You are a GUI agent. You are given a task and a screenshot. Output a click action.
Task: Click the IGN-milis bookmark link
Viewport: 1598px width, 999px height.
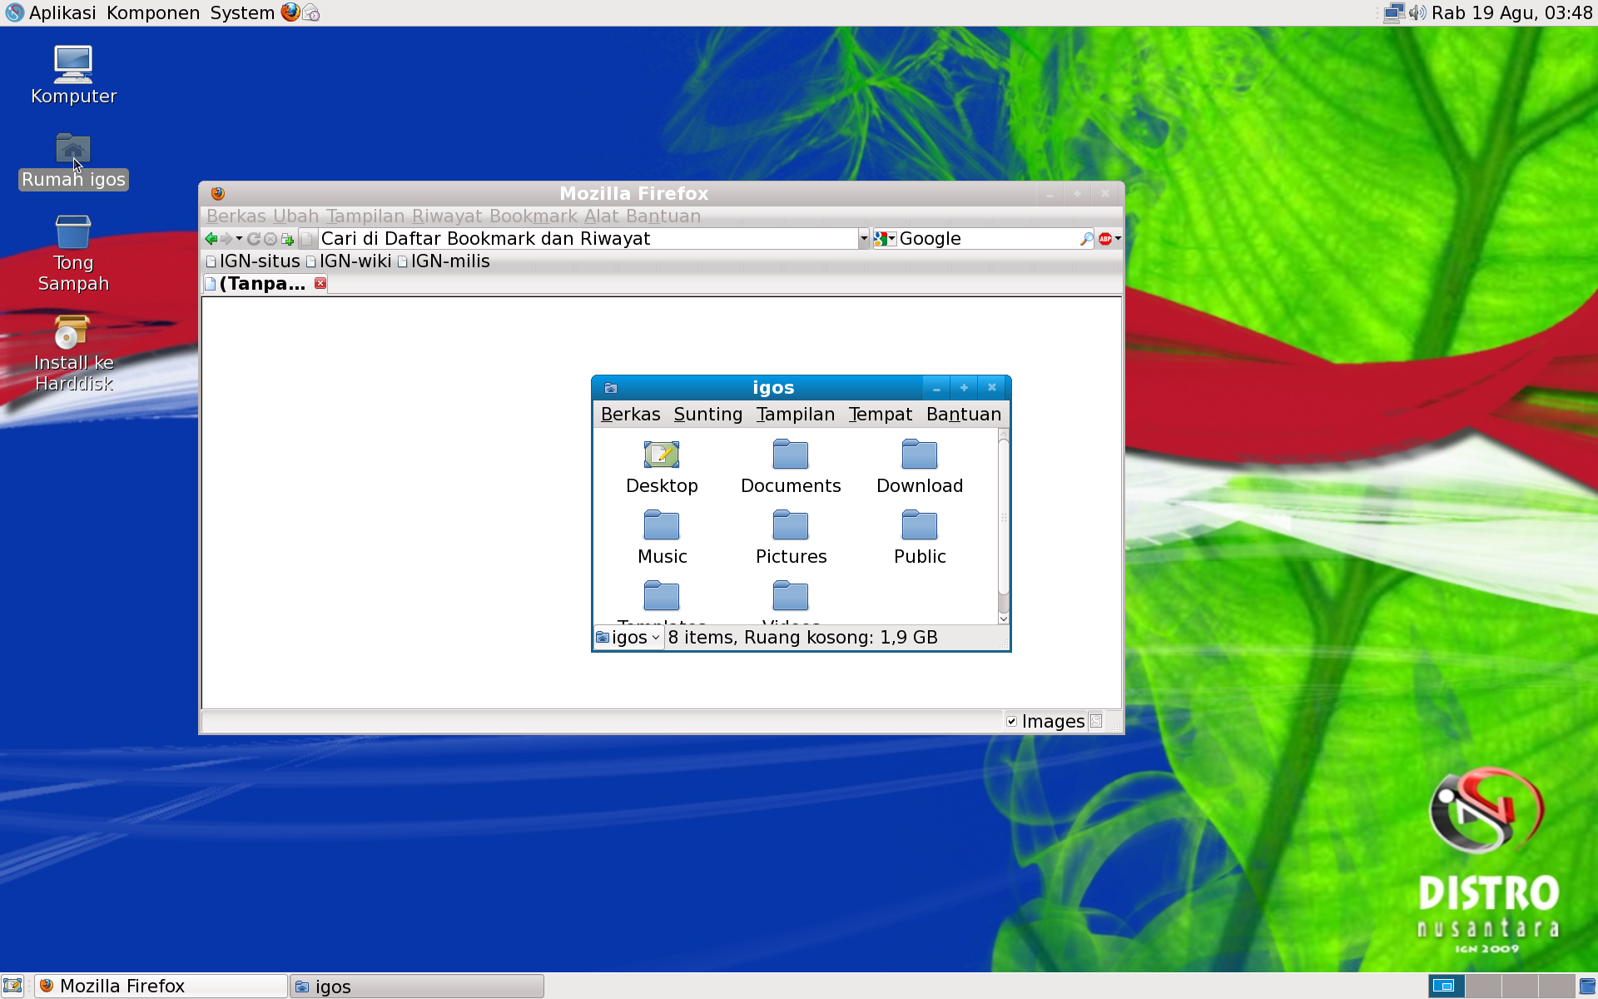(x=444, y=261)
